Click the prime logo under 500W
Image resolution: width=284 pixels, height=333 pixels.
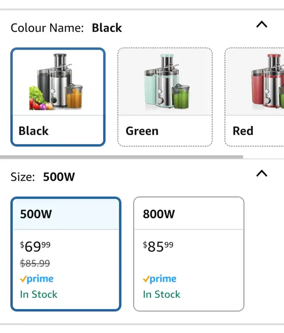click(x=36, y=279)
